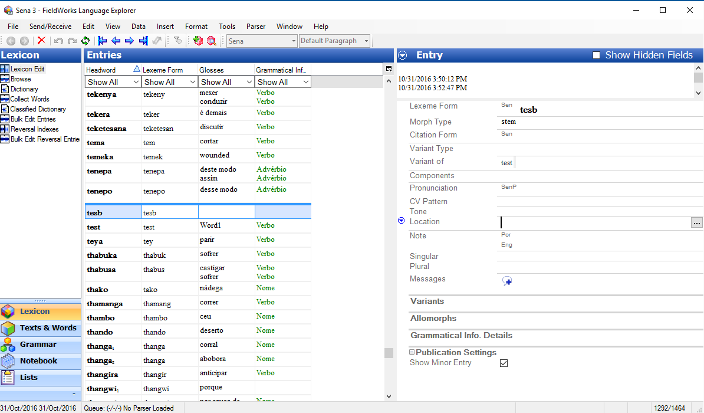Click the find lexical entry icon

(x=211, y=41)
